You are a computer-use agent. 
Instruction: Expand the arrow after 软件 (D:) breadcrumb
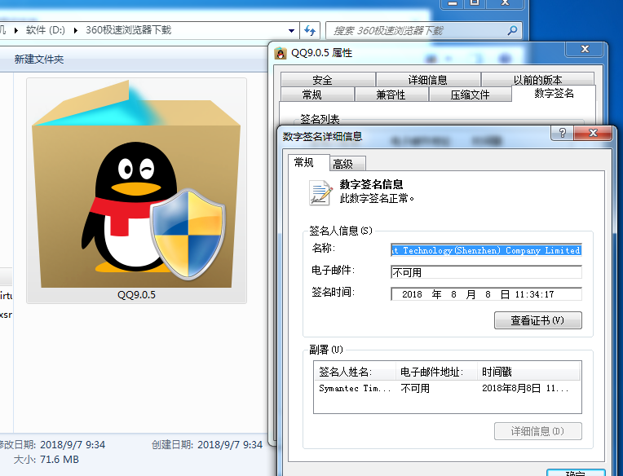(77, 31)
